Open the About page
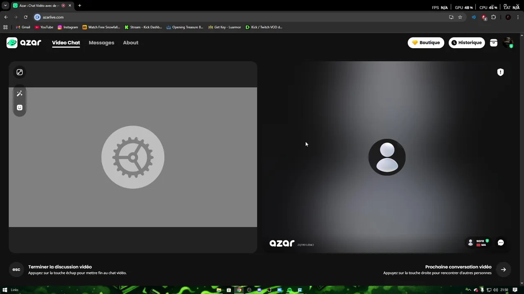 point(131,42)
